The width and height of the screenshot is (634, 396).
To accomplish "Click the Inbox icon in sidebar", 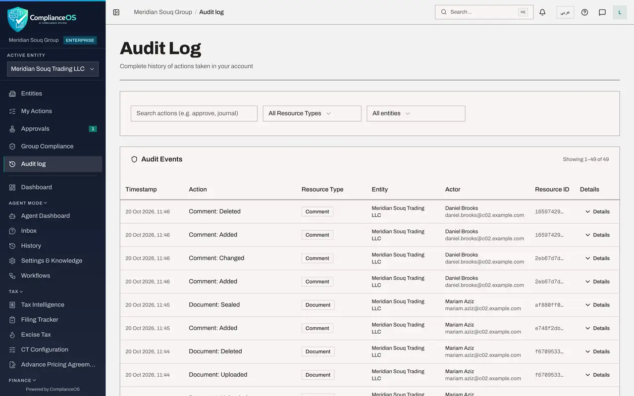I will pos(12,231).
